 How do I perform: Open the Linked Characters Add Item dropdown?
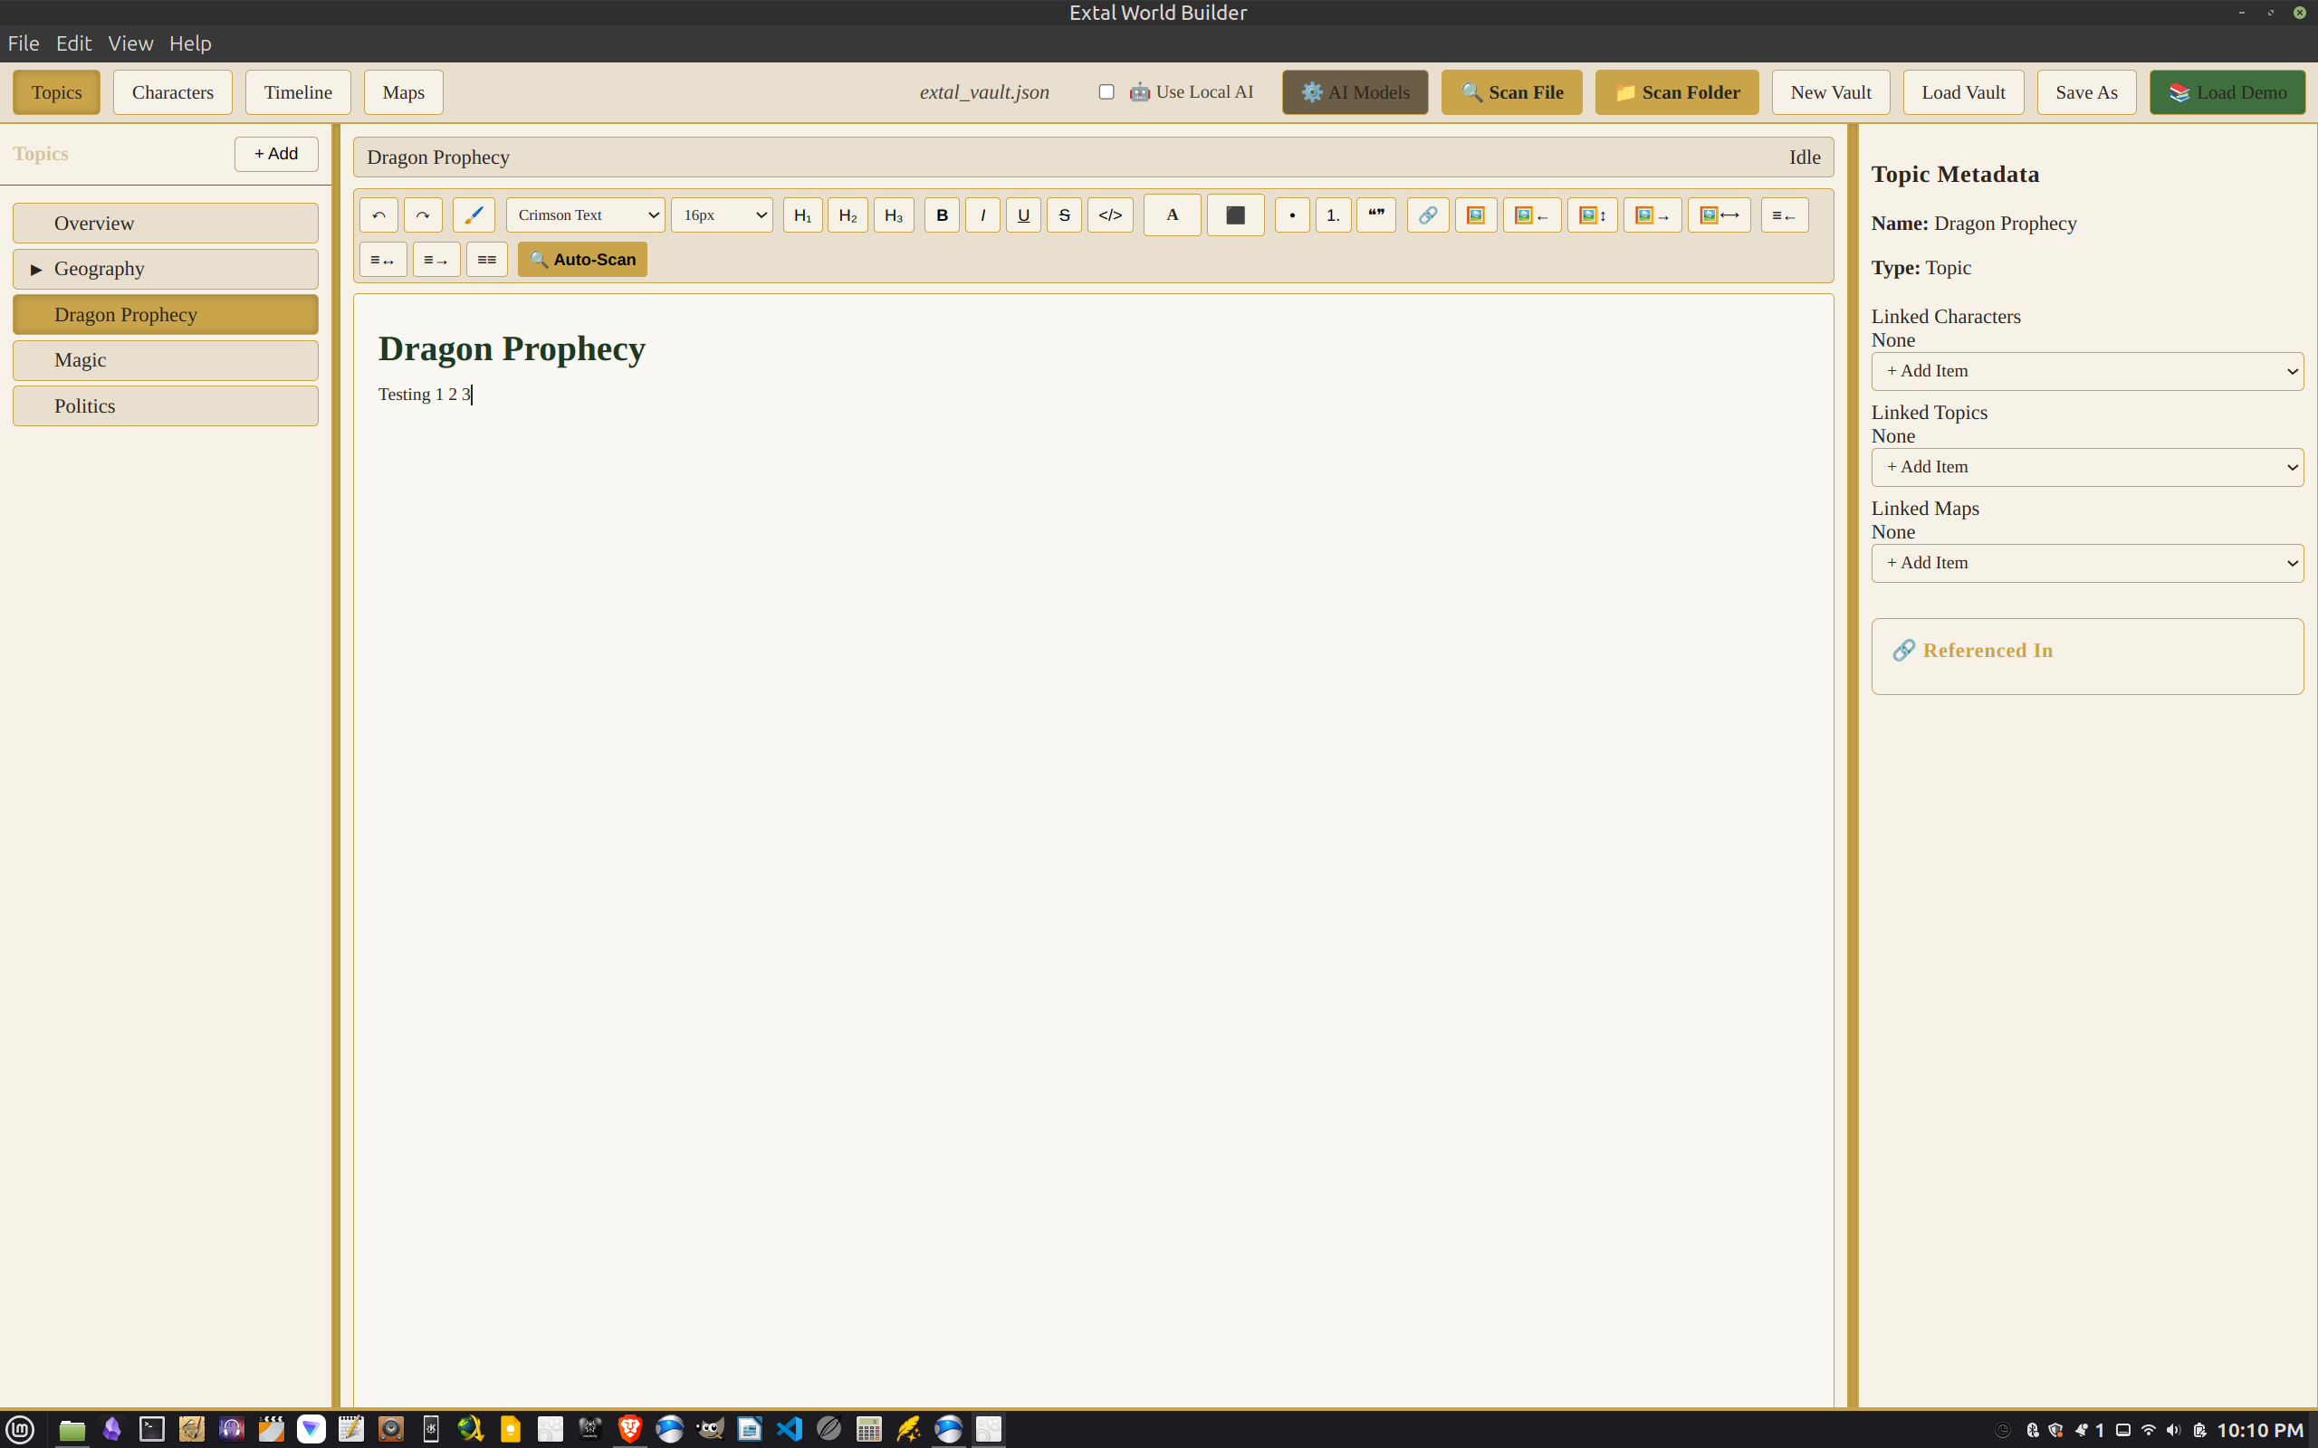(x=2086, y=372)
